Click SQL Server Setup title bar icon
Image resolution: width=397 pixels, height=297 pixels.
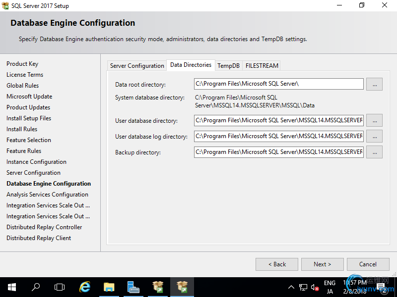pos(5,5)
